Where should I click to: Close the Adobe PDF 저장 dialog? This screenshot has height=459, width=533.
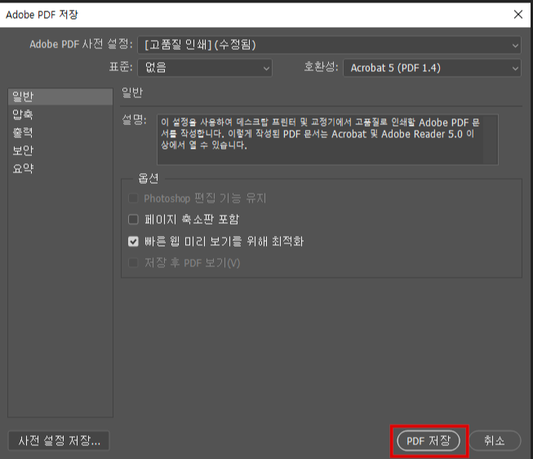point(518,14)
